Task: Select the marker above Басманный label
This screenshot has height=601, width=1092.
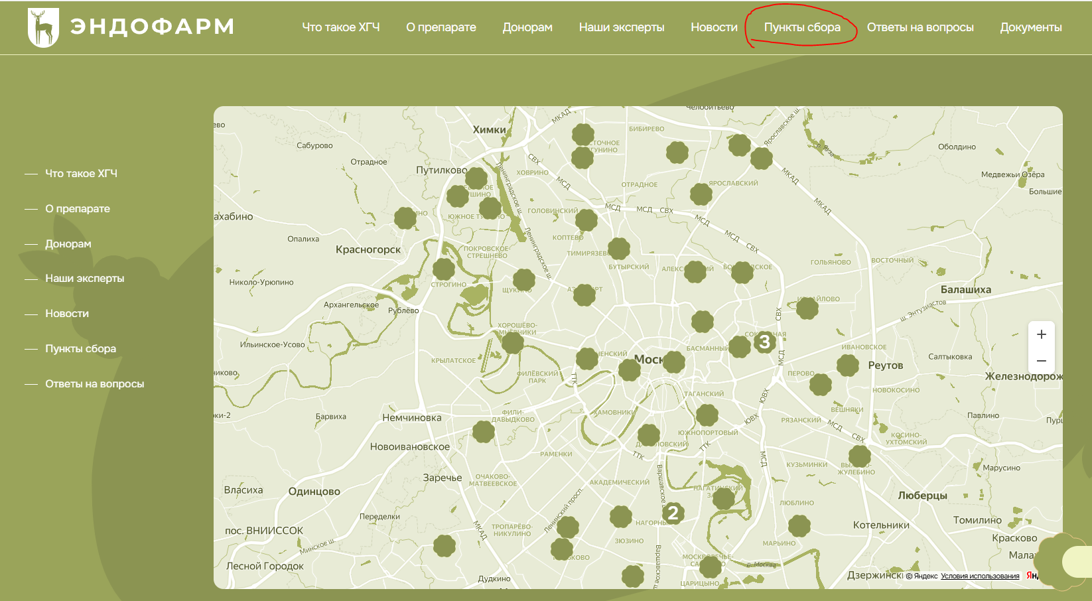Action: pos(703,322)
